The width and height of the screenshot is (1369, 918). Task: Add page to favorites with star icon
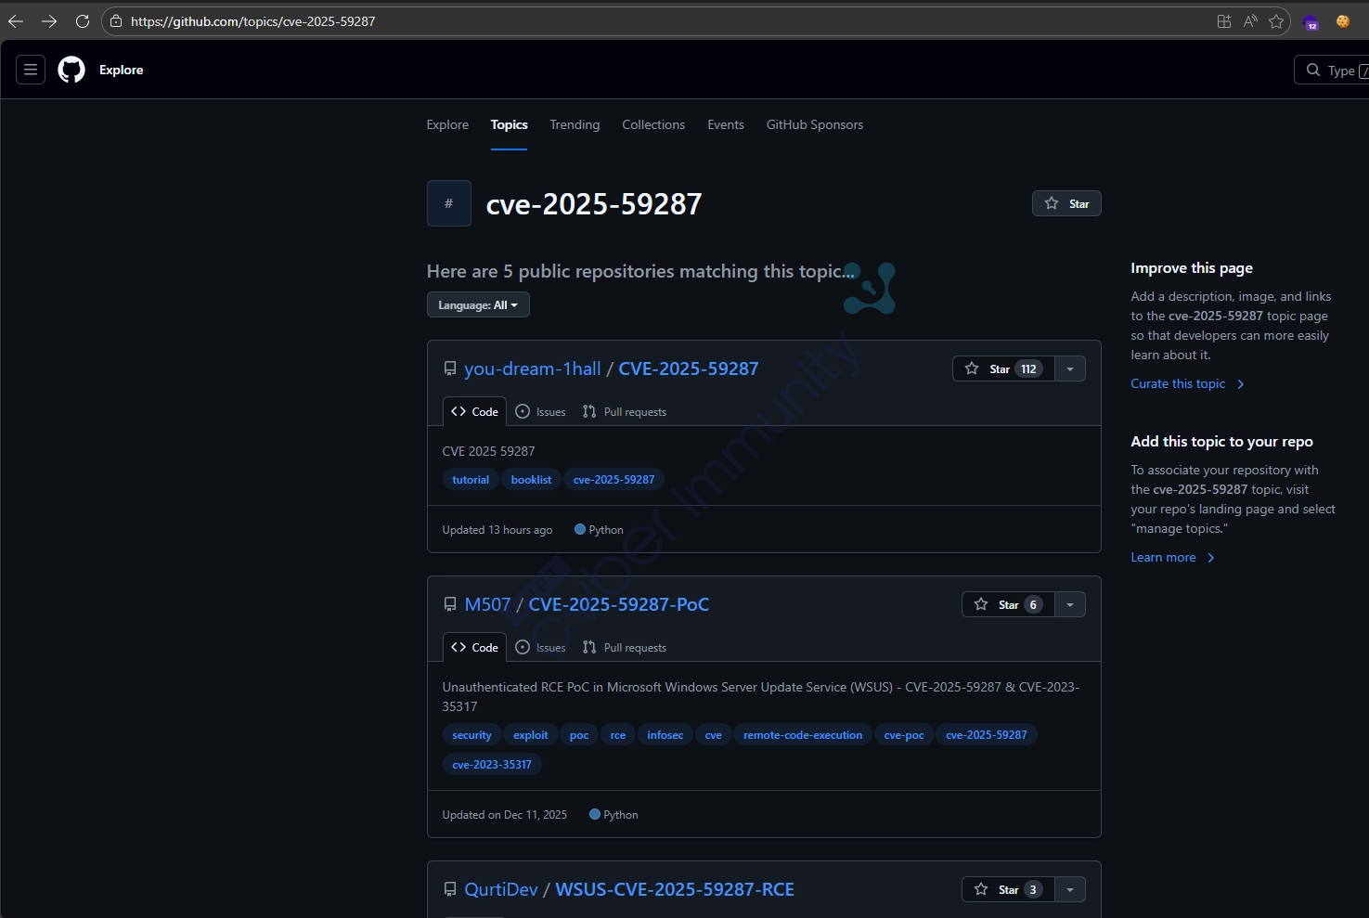click(x=1276, y=21)
